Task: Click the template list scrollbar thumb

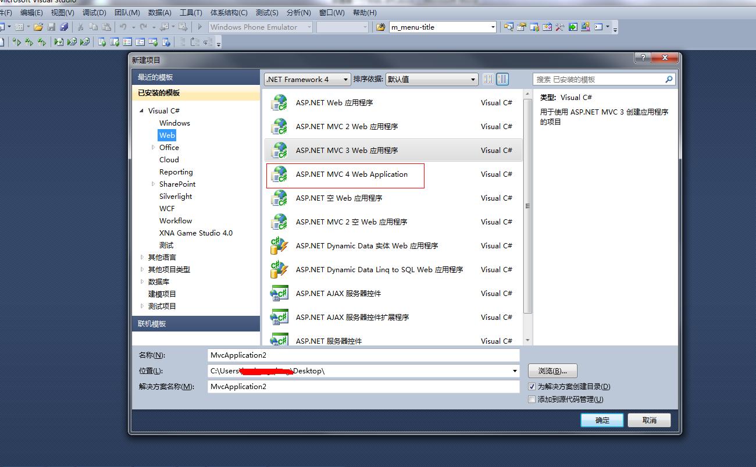Action: 528,206
